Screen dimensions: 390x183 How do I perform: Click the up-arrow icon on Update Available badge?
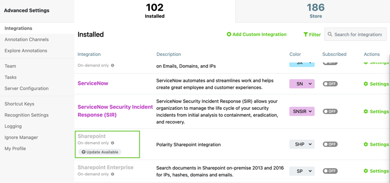click(83, 152)
